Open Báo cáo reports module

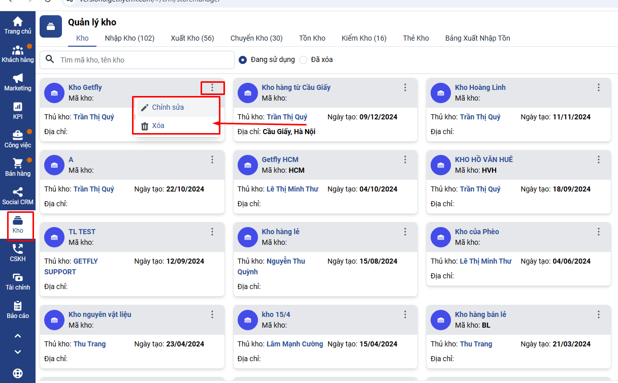tap(18, 309)
